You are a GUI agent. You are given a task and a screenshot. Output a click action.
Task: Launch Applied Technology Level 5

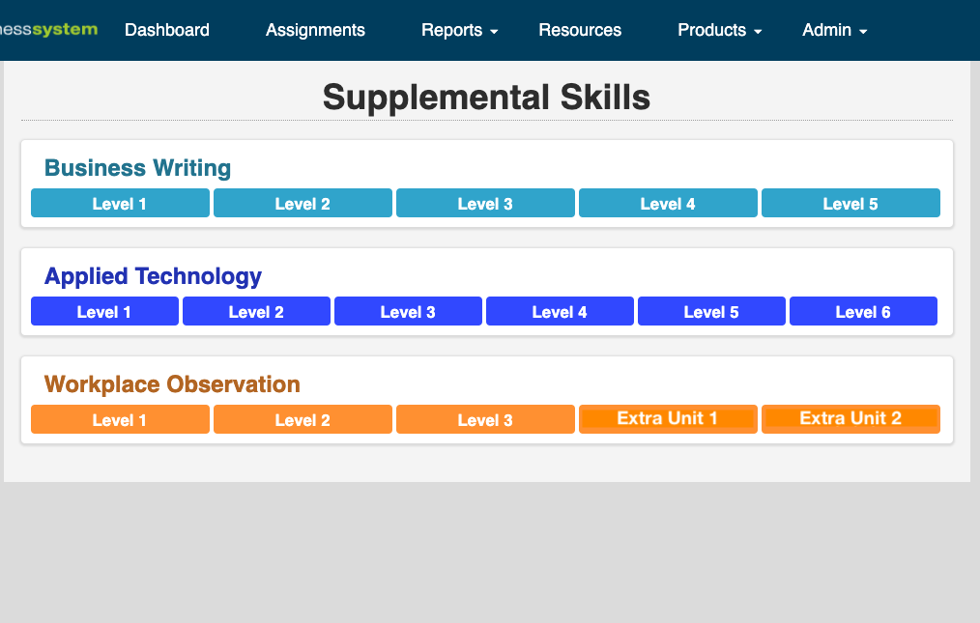[711, 311]
